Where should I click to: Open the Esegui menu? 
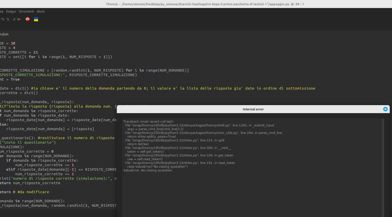point(11,11)
